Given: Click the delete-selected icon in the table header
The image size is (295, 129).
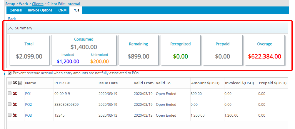Looking at the screenshot, I should [x=15, y=83].
